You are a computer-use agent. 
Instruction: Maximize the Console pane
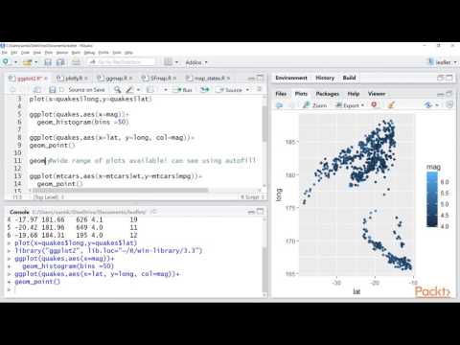pyautogui.click(x=261, y=212)
